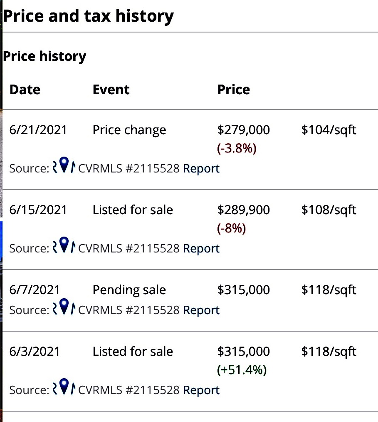
Task: Open the Report link for the 6/7/2021 pending sale
Action: click(201, 310)
